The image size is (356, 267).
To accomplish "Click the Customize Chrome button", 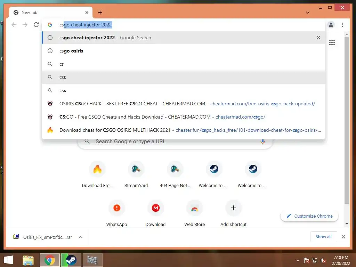I will [x=309, y=216].
